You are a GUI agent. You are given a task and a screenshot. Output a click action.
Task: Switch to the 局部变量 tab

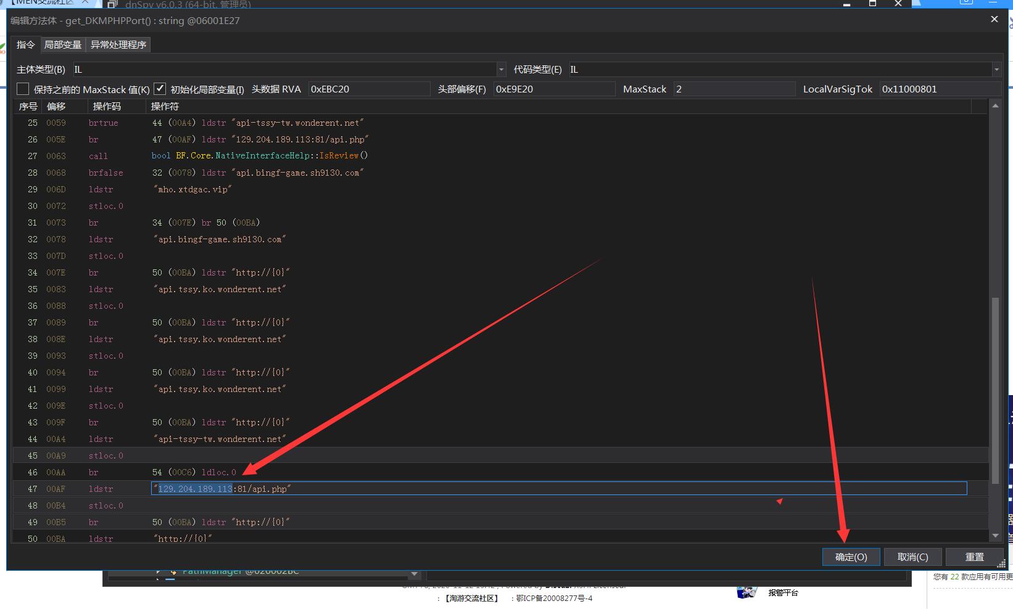tap(62, 45)
